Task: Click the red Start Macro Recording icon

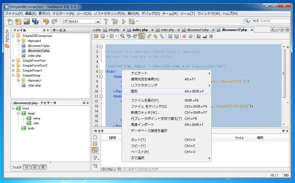Action: click(x=184, y=36)
